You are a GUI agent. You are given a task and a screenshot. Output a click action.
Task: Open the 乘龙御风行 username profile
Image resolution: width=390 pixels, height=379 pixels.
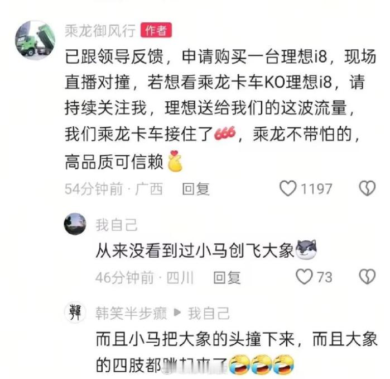tap(100, 31)
